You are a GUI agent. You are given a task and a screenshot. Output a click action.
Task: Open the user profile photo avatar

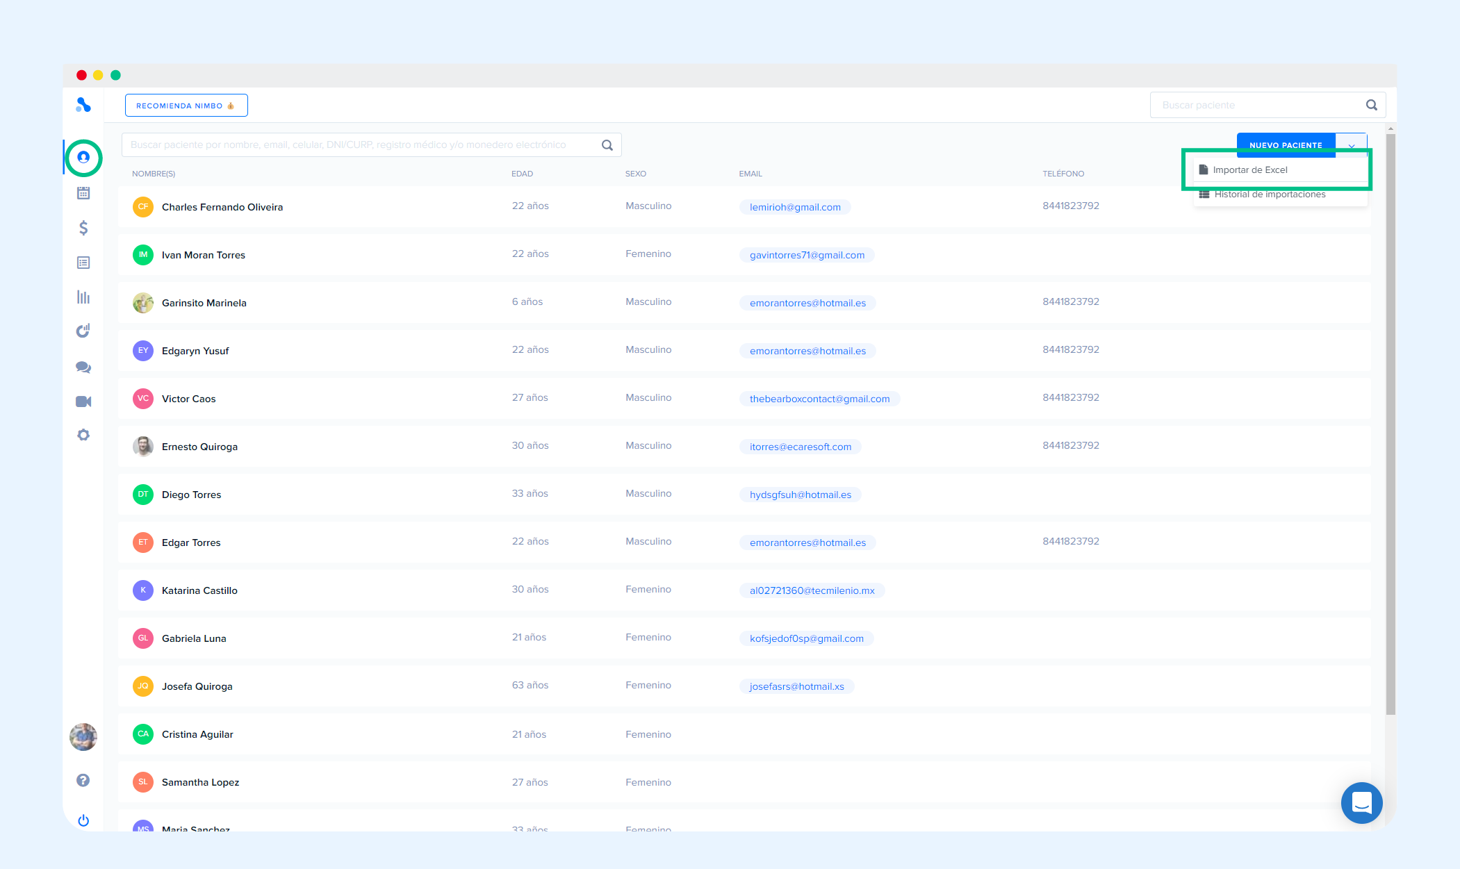point(83,737)
